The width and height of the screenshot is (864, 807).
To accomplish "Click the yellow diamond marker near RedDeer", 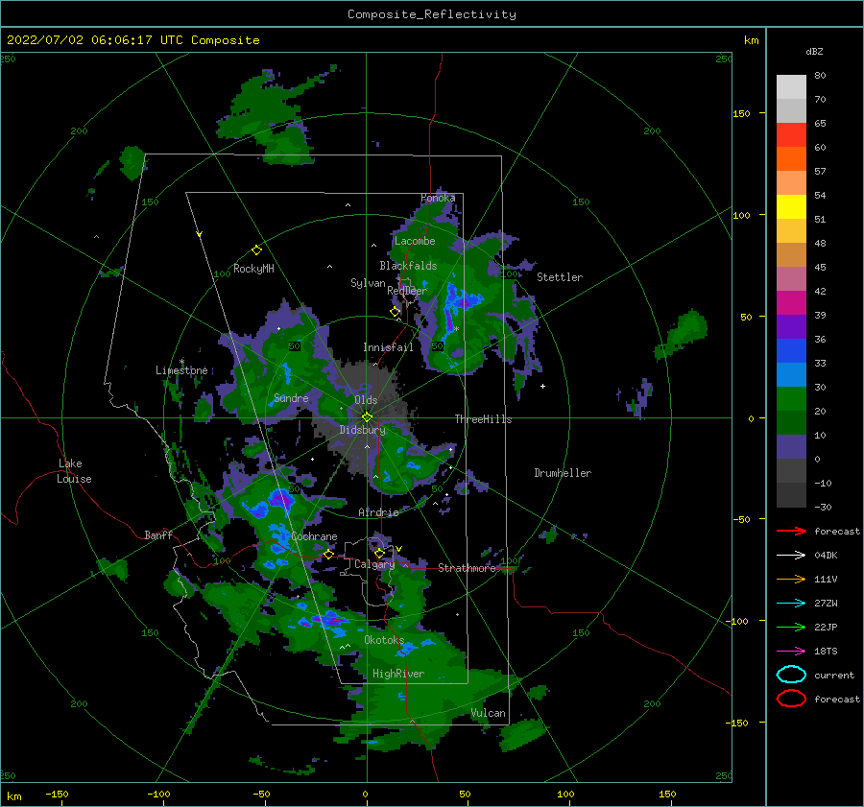I will pyautogui.click(x=395, y=312).
